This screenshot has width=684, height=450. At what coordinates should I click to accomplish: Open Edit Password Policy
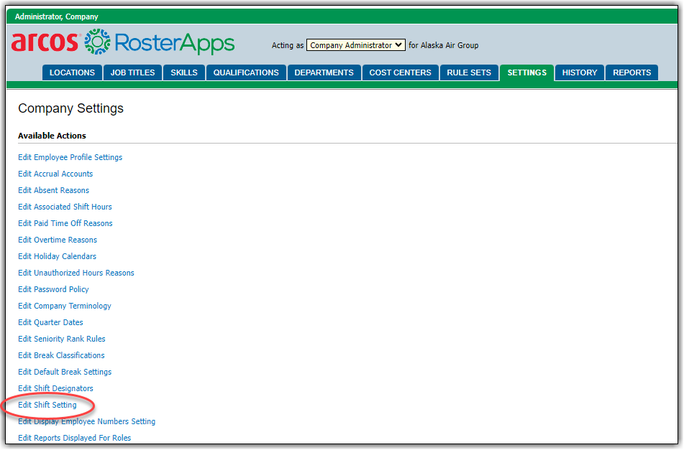(x=53, y=289)
